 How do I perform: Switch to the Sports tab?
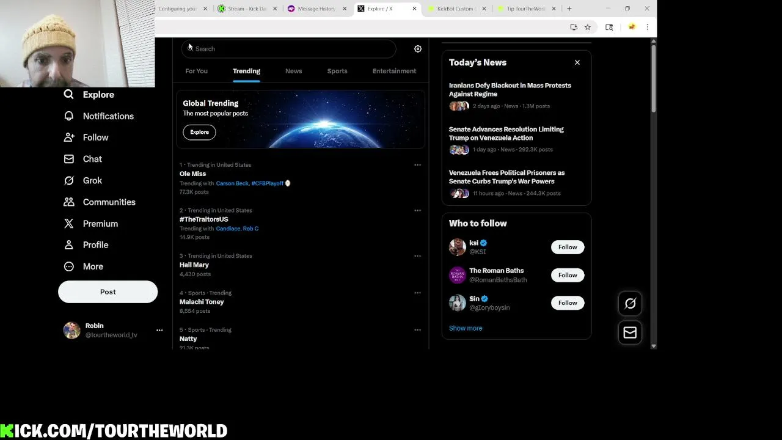[x=337, y=71]
